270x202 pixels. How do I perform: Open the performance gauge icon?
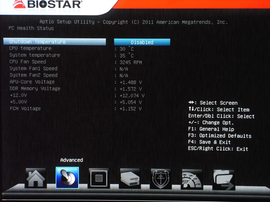192,179
